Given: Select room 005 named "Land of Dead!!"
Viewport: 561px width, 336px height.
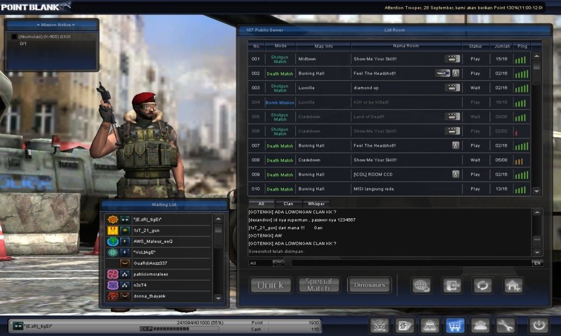Looking at the screenshot, I should point(369,117).
